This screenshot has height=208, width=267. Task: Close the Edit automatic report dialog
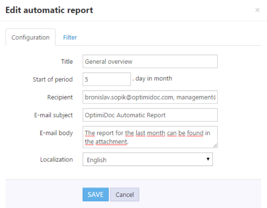click(257, 10)
